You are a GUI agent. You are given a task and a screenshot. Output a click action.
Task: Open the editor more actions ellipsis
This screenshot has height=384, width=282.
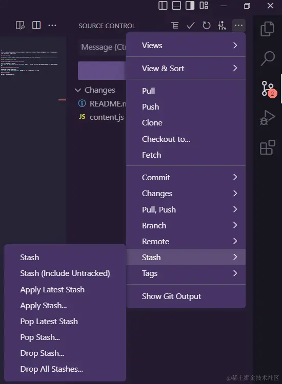tap(52, 25)
